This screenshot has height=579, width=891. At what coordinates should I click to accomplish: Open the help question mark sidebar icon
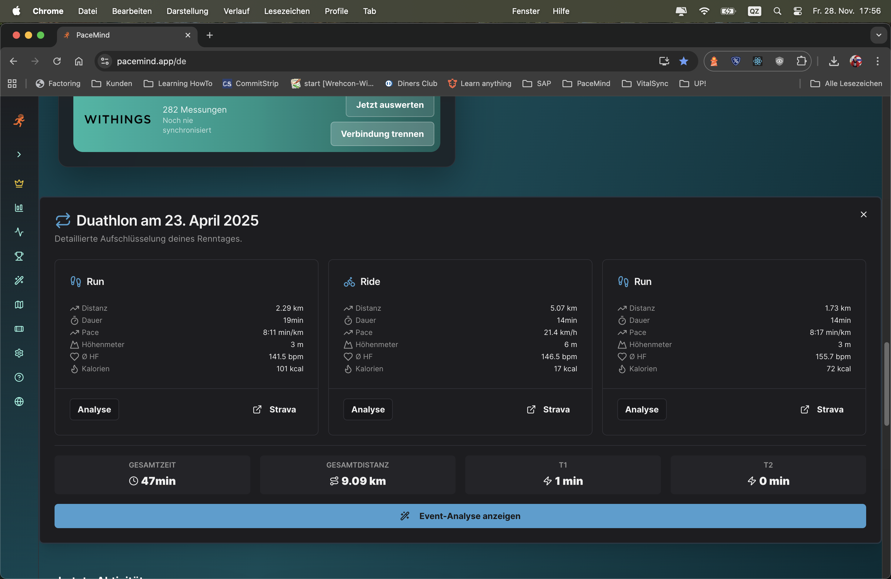[19, 377]
